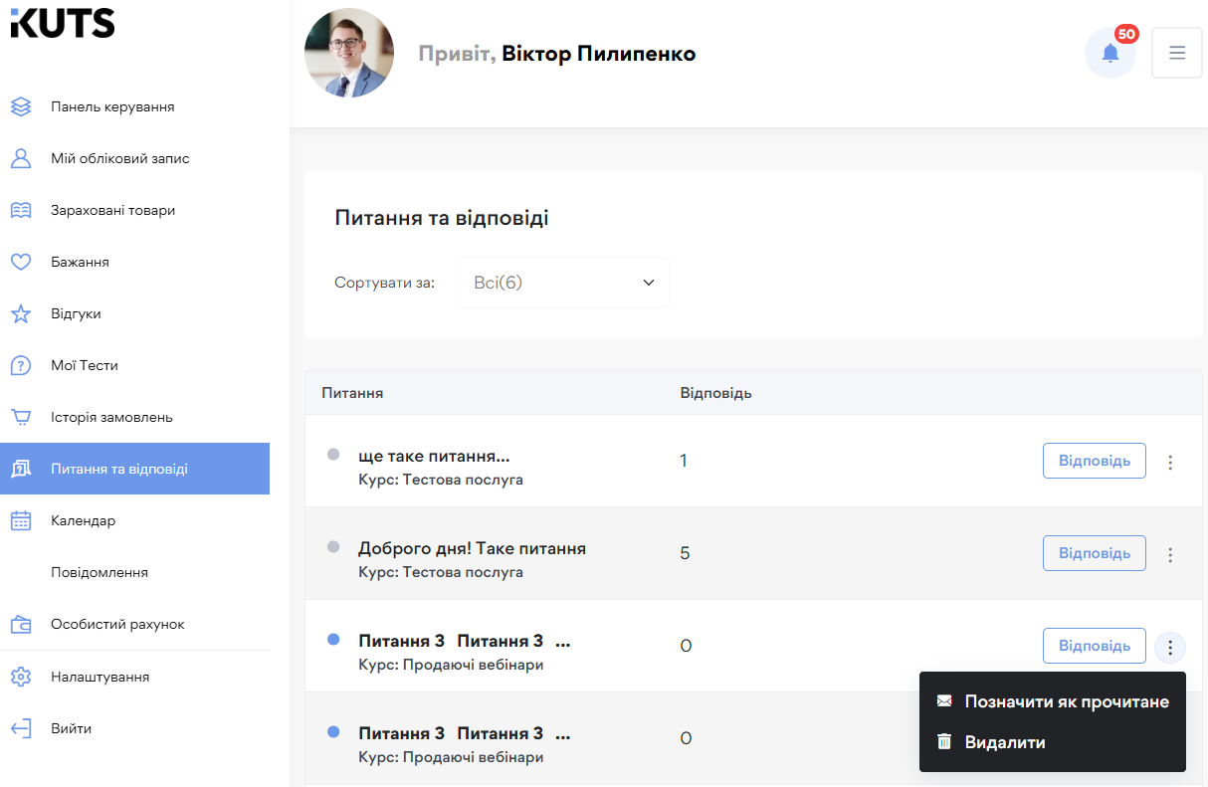Image resolution: width=1208 pixels, height=787 pixels.
Task: Expand kebab menu for ще таке питання row
Action: tap(1170, 462)
